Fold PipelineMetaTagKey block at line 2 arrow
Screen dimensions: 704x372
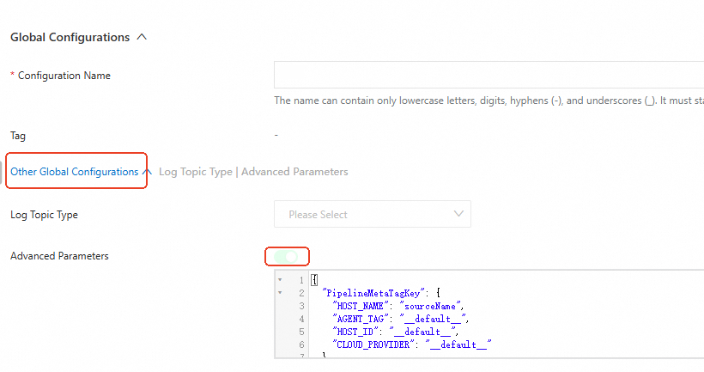click(x=280, y=293)
